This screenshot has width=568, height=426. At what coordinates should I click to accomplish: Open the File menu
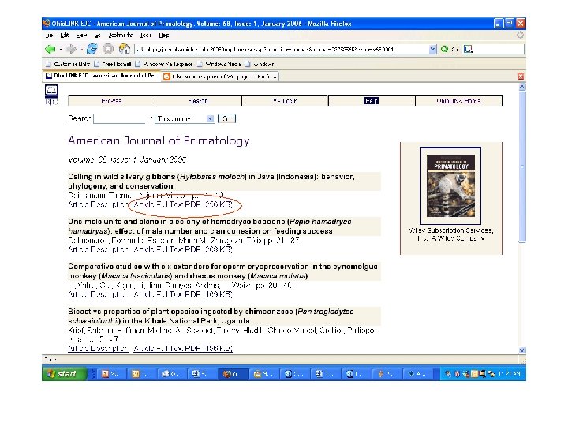50,35
